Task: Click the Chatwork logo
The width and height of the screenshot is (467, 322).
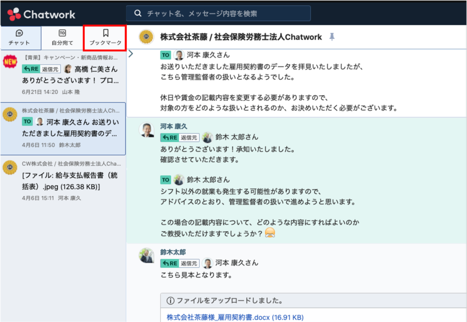Action: 41,14
